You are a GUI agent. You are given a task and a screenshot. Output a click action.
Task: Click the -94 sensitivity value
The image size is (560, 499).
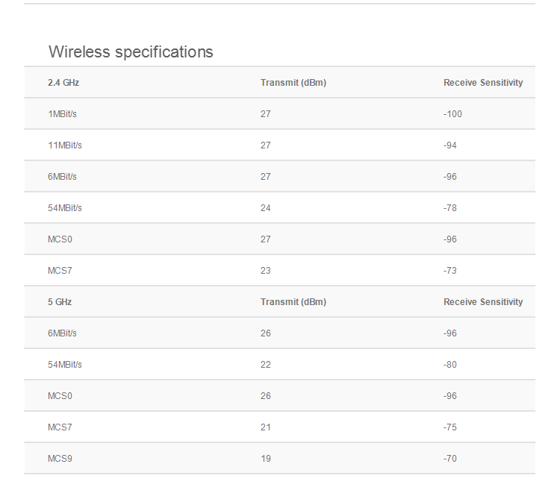pyautogui.click(x=450, y=145)
